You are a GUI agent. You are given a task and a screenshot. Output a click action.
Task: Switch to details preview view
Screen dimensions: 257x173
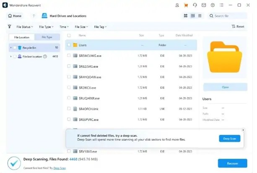tap(193, 16)
